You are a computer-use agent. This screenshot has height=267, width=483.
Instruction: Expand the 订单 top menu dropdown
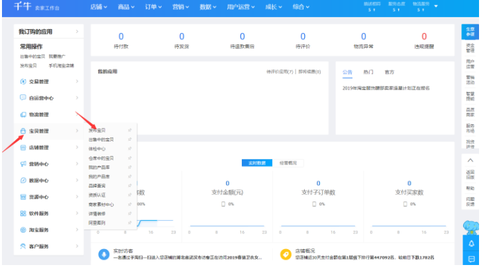[154, 7]
